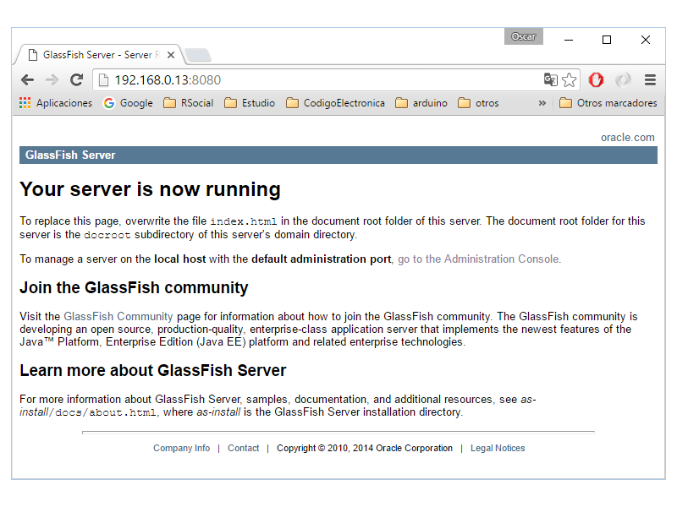The height and width of the screenshot is (507, 677).
Task: Open the arduino bookmark folder
Action: (x=421, y=103)
